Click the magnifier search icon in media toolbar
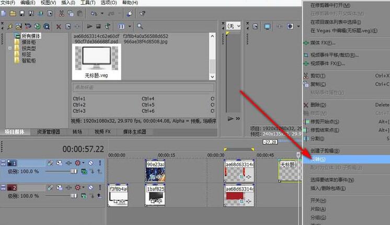This screenshot has height=225, width=390. pyautogui.click(x=140, y=26)
